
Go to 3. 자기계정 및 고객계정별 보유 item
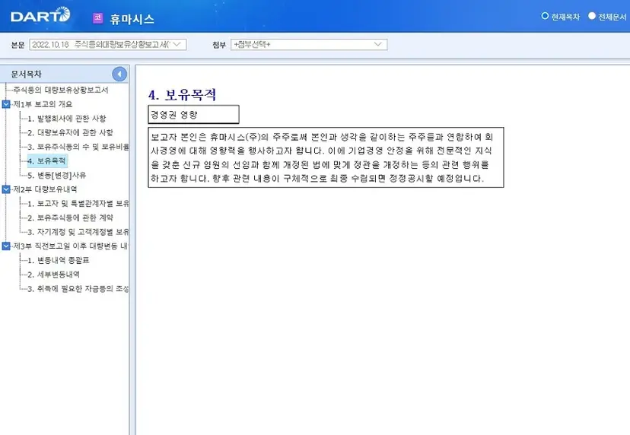tap(78, 232)
